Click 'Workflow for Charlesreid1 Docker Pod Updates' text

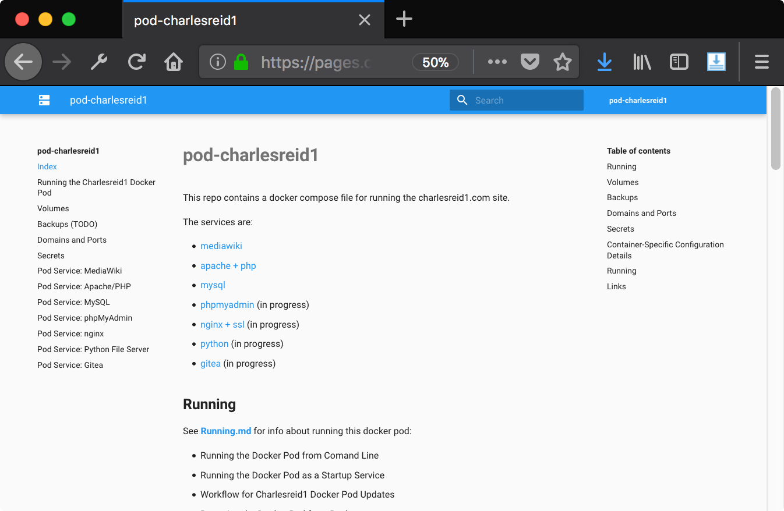click(298, 494)
